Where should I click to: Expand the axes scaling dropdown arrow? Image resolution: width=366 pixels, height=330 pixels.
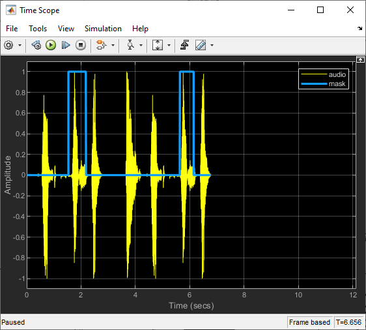click(169, 45)
